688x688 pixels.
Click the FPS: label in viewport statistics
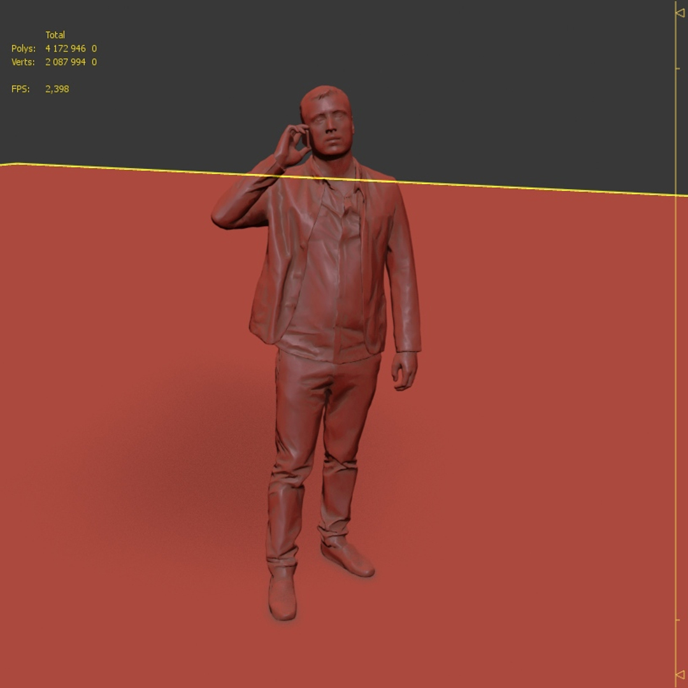[20, 89]
